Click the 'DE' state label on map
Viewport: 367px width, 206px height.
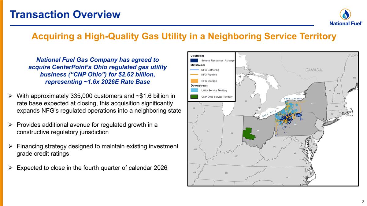pos(314,144)
